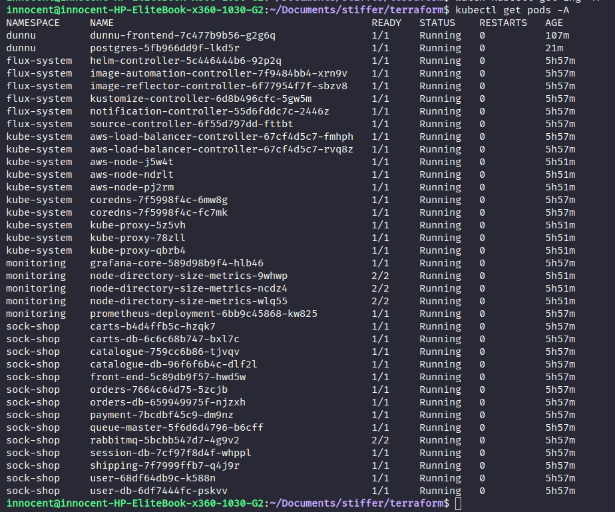Screen dimensions: 615x512
Task: Select queue-master-5f6d6d4796-b6cff pod name
Action: [176, 427]
